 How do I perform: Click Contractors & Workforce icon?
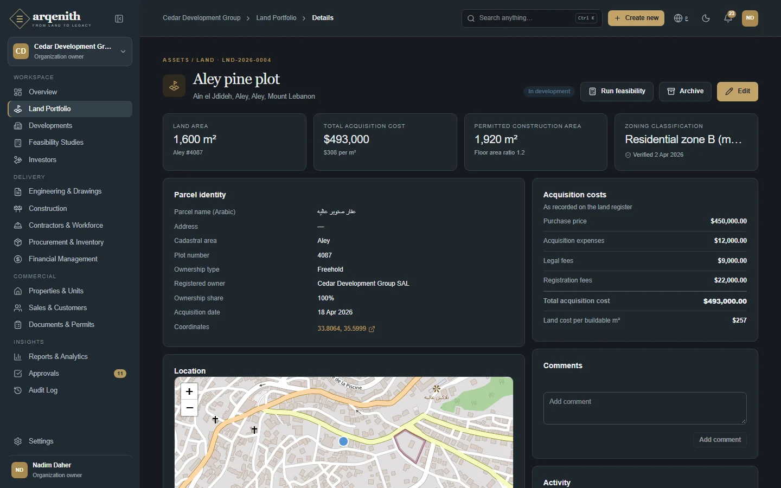(x=18, y=226)
